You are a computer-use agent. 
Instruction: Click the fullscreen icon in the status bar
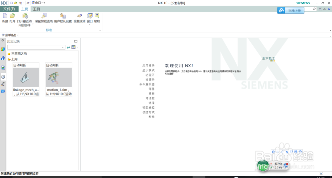pos(321,174)
